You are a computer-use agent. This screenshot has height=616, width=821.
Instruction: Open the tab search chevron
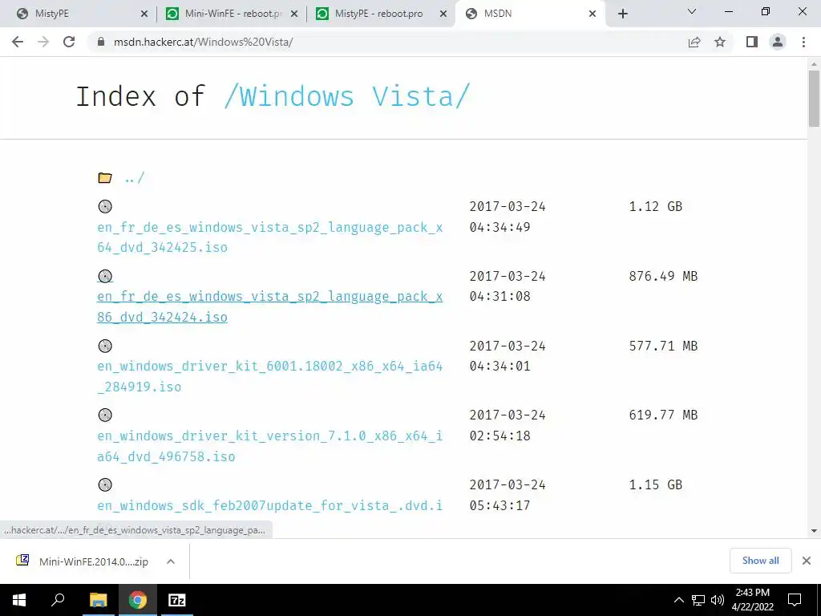pyautogui.click(x=692, y=11)
